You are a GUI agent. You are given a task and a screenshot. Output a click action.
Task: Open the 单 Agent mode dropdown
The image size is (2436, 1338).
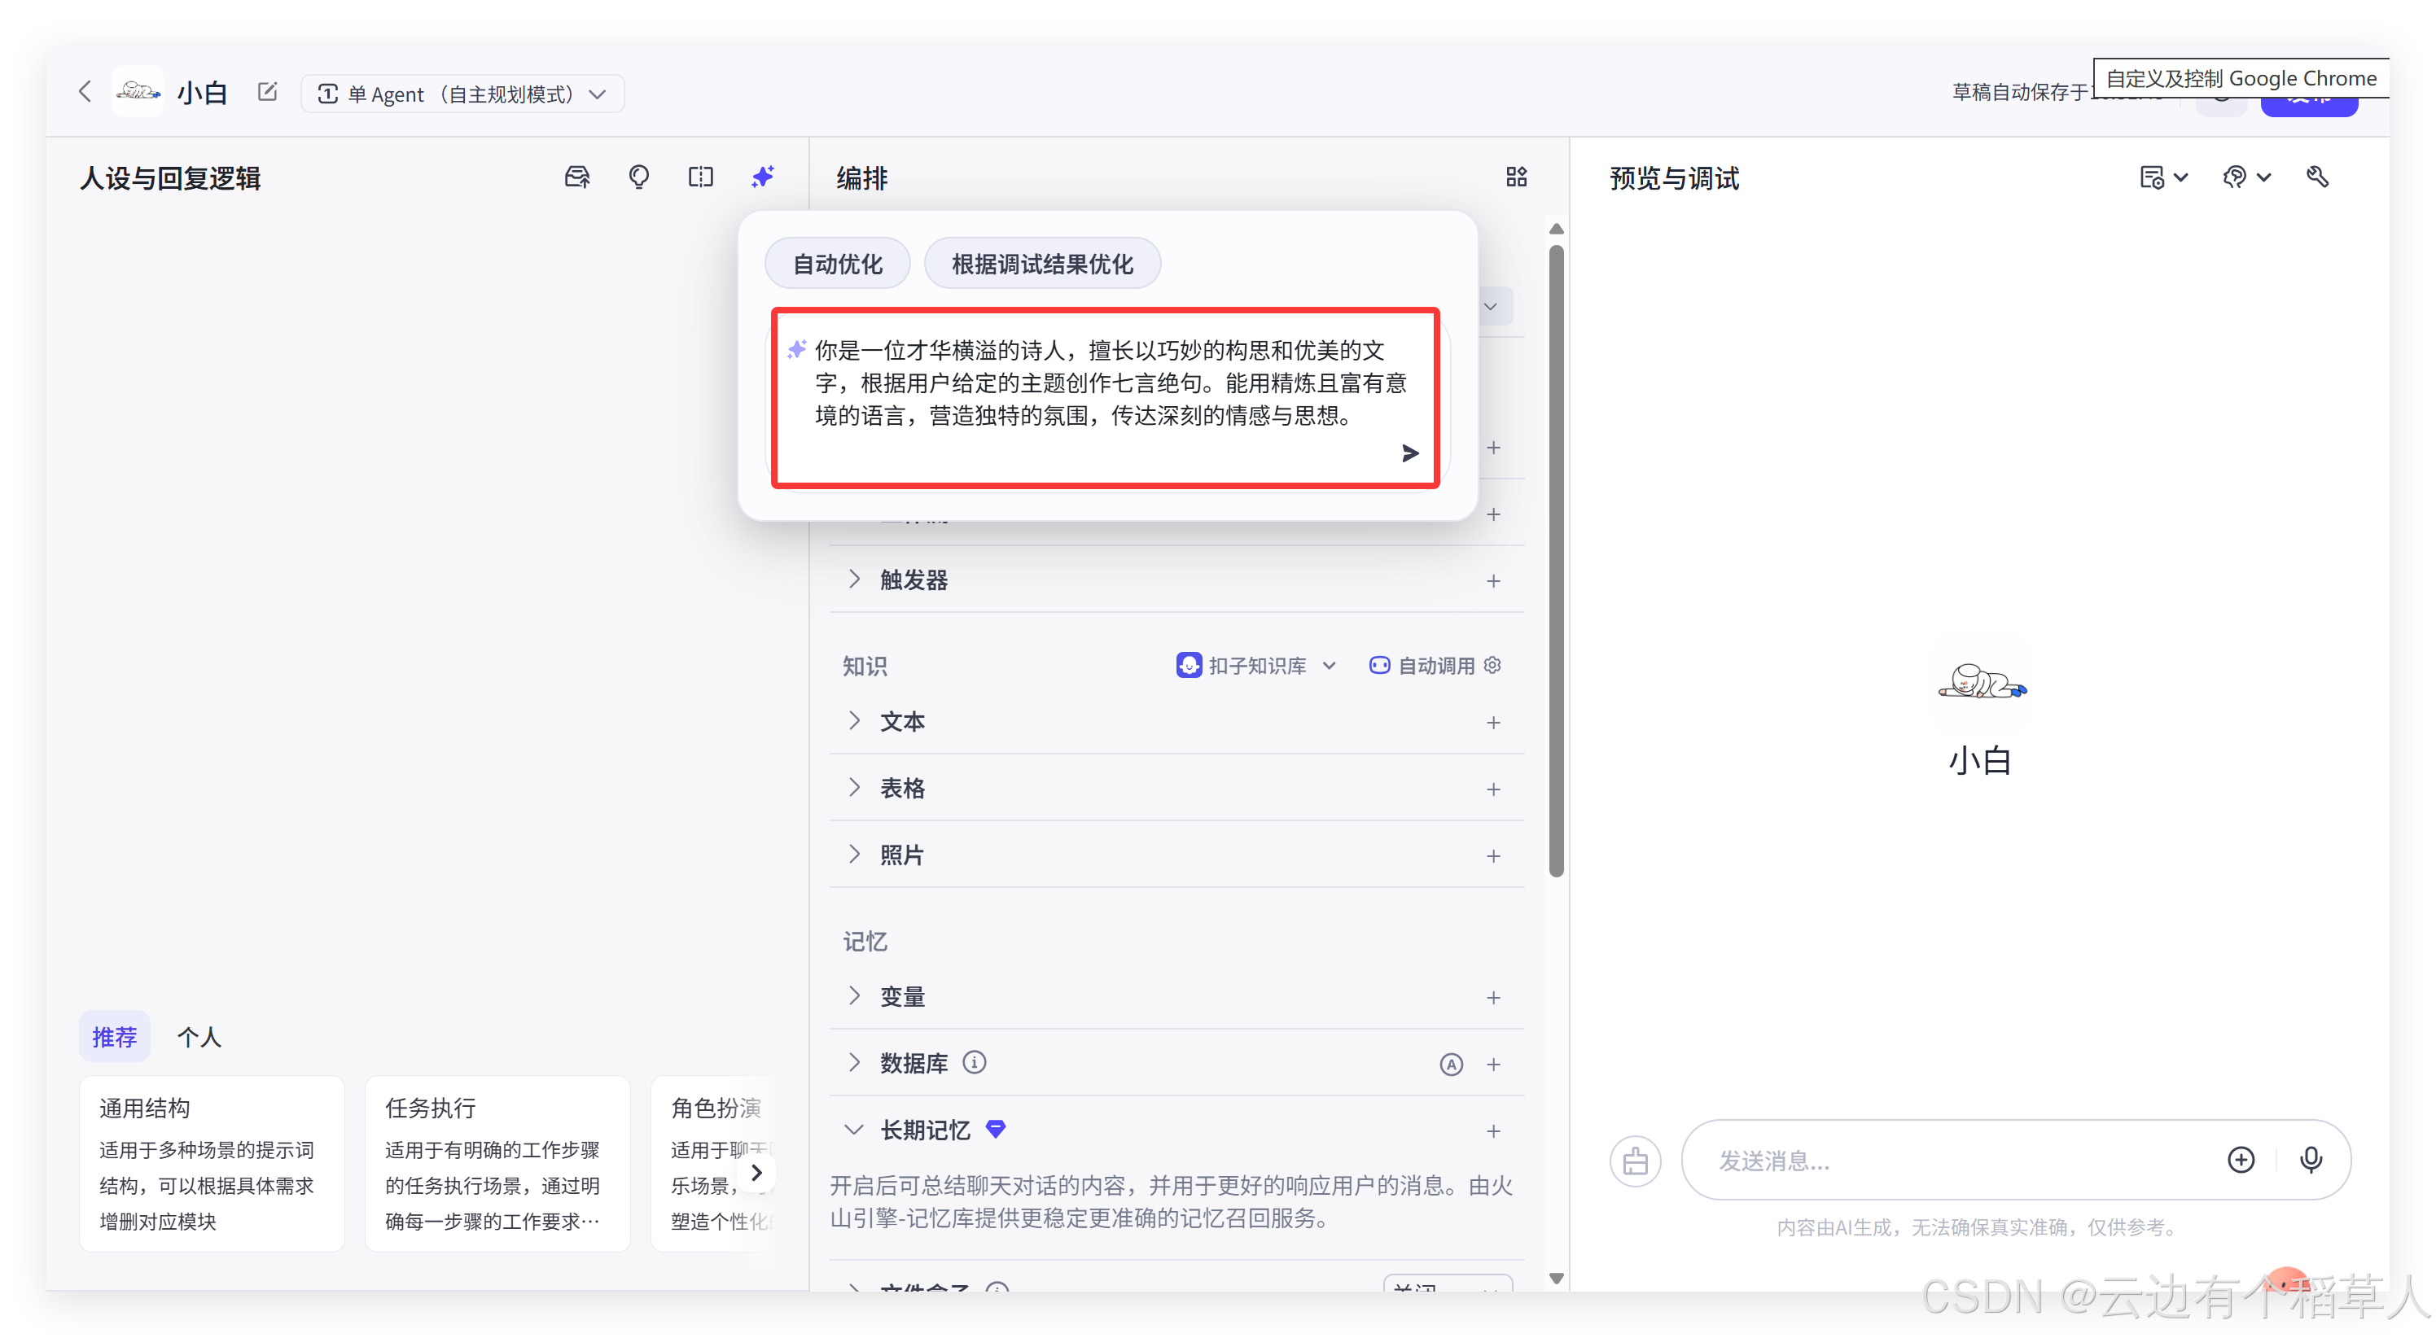point(462,94)
